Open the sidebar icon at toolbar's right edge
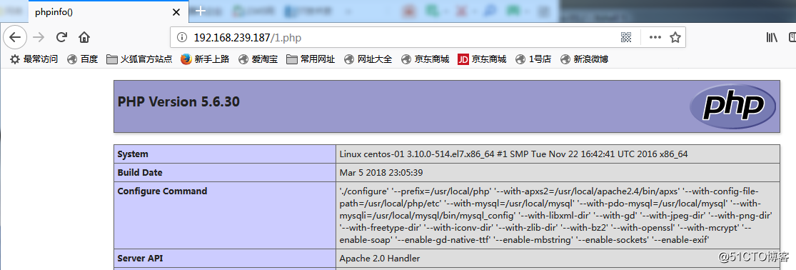The height and width of the screenshot is (270, 796). (x=792, y=37)
